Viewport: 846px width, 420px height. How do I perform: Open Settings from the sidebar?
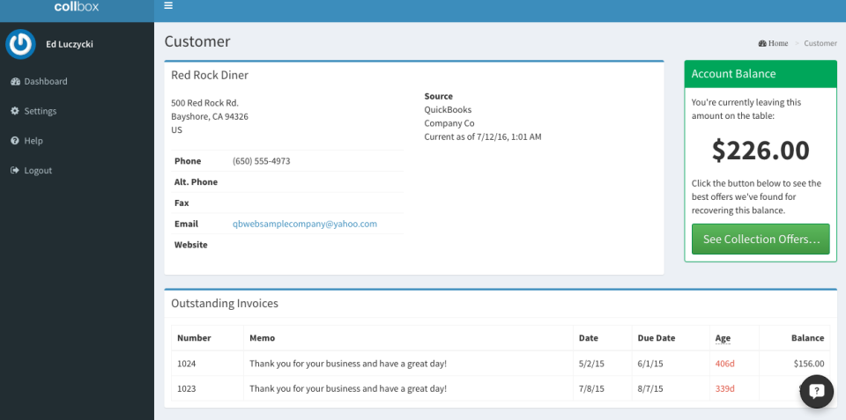click(x=41, y=112)
